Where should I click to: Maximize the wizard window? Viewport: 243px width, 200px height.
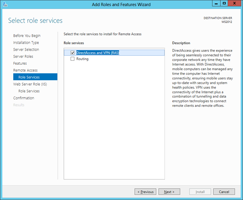click(x=224, y=4)
